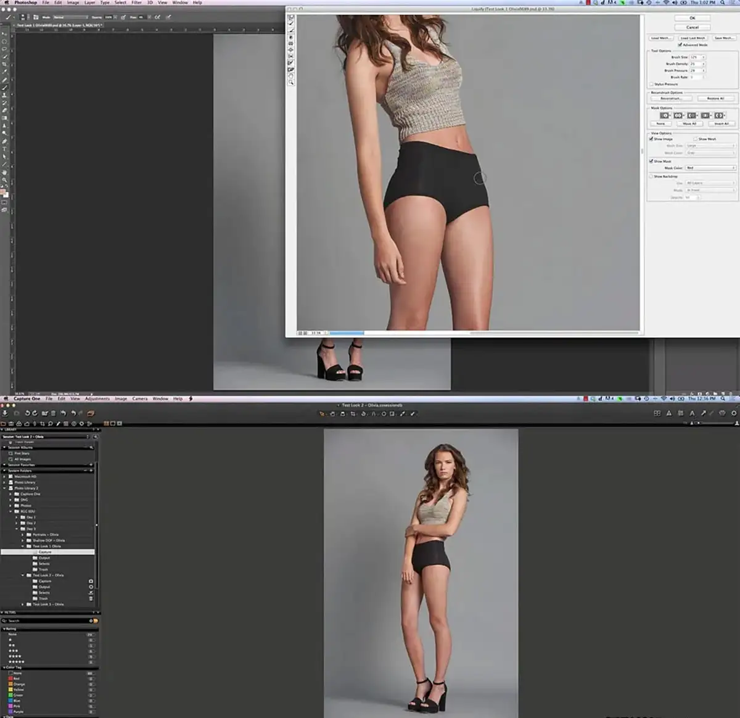Click the Capture camera badge beside Test Look 2 Capture

click(91, 581)
